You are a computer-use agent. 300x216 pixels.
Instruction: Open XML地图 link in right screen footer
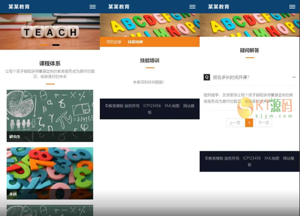coord(272,158)
